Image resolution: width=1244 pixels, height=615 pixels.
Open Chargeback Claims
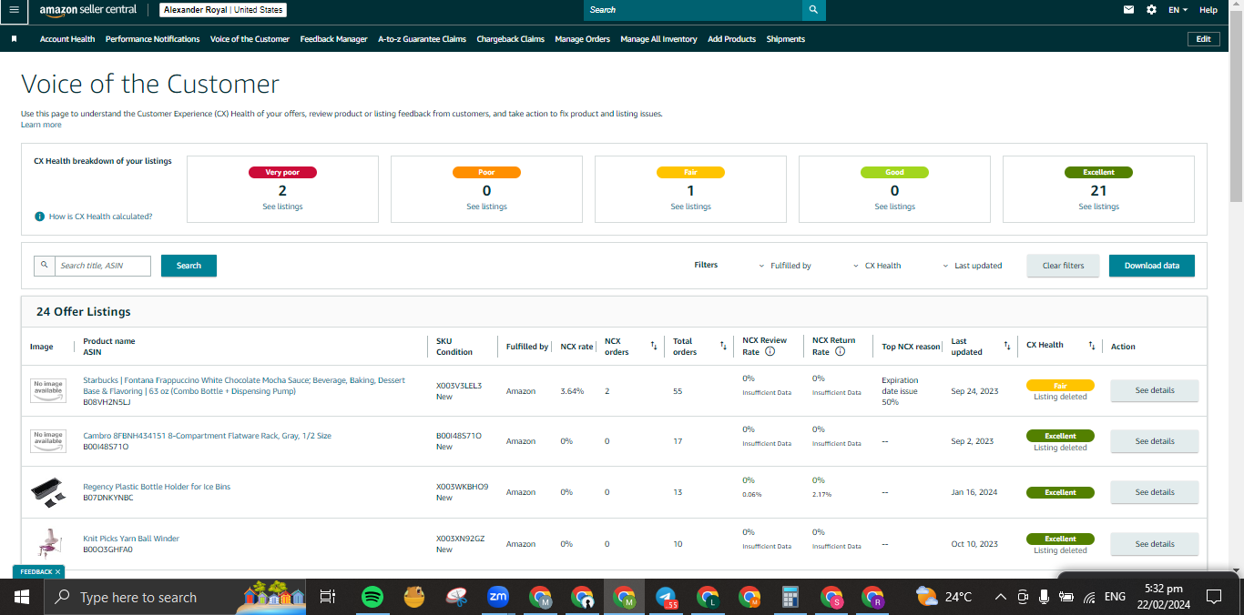(x=511, y=39)
